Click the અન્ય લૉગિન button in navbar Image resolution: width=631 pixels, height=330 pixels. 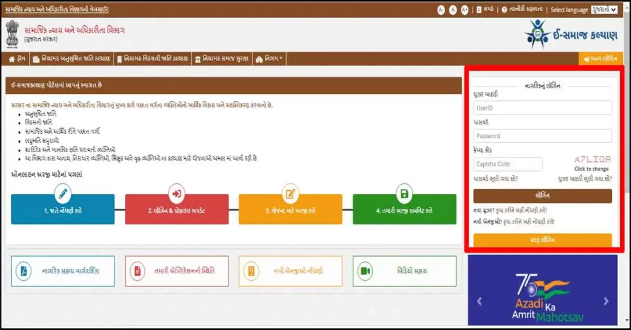pos(600,58)
